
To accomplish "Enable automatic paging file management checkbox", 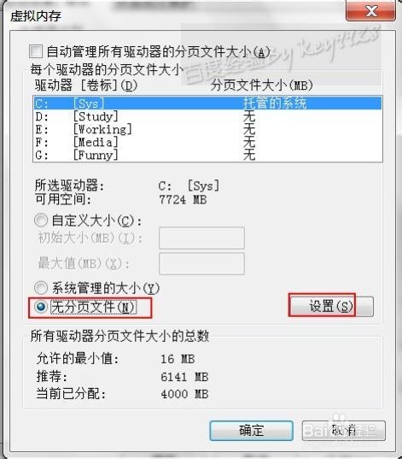I will [36, 52].
